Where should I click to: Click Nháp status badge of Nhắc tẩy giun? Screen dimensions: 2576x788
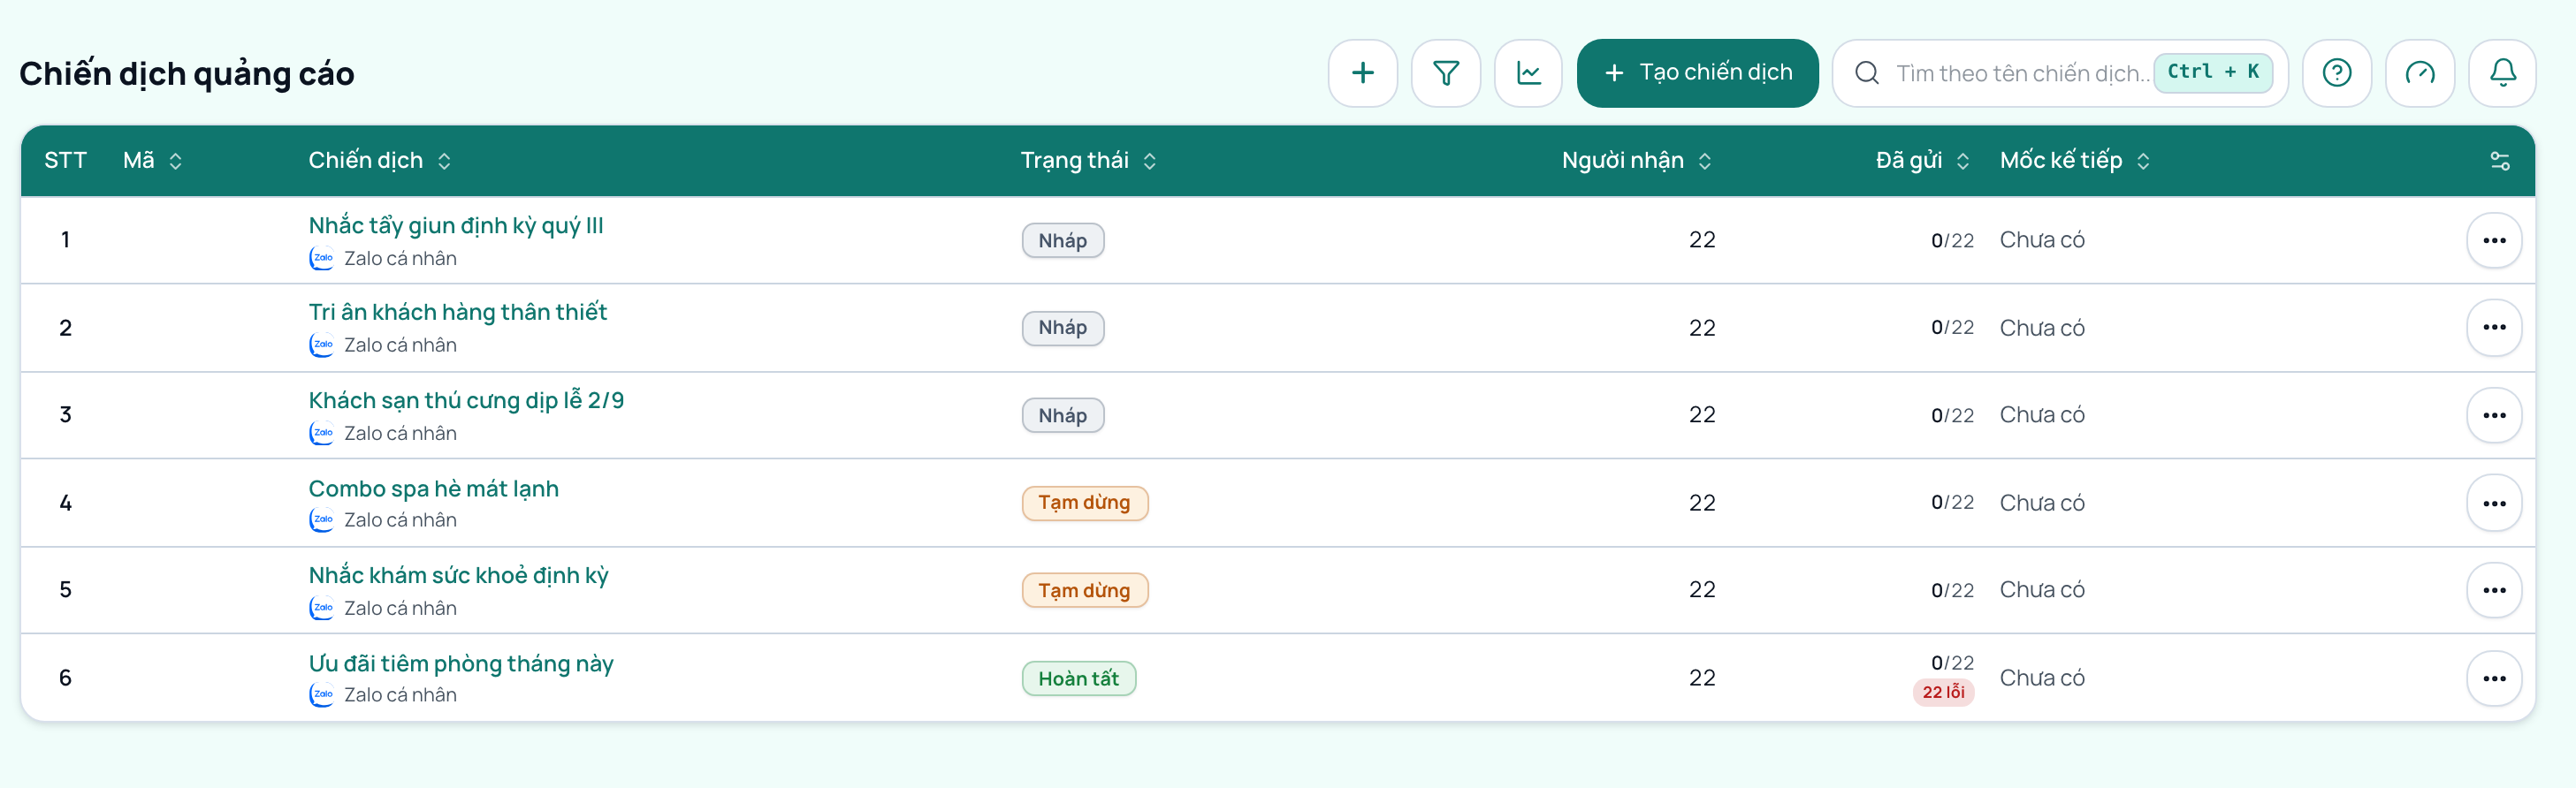pos(1062,239)
